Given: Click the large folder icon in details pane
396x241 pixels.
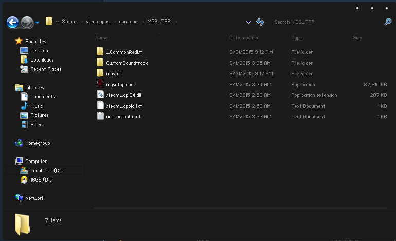Looking at the screenshot, I should (22, 225).
